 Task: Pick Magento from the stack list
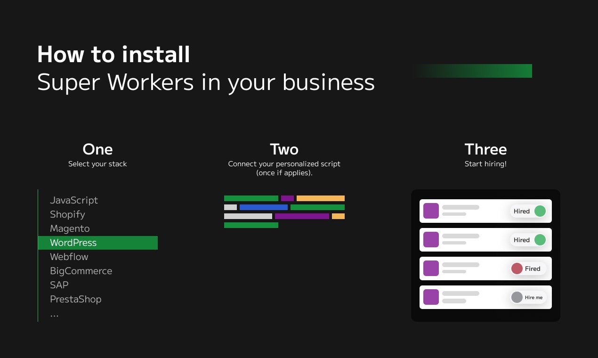tap(70, 228)
